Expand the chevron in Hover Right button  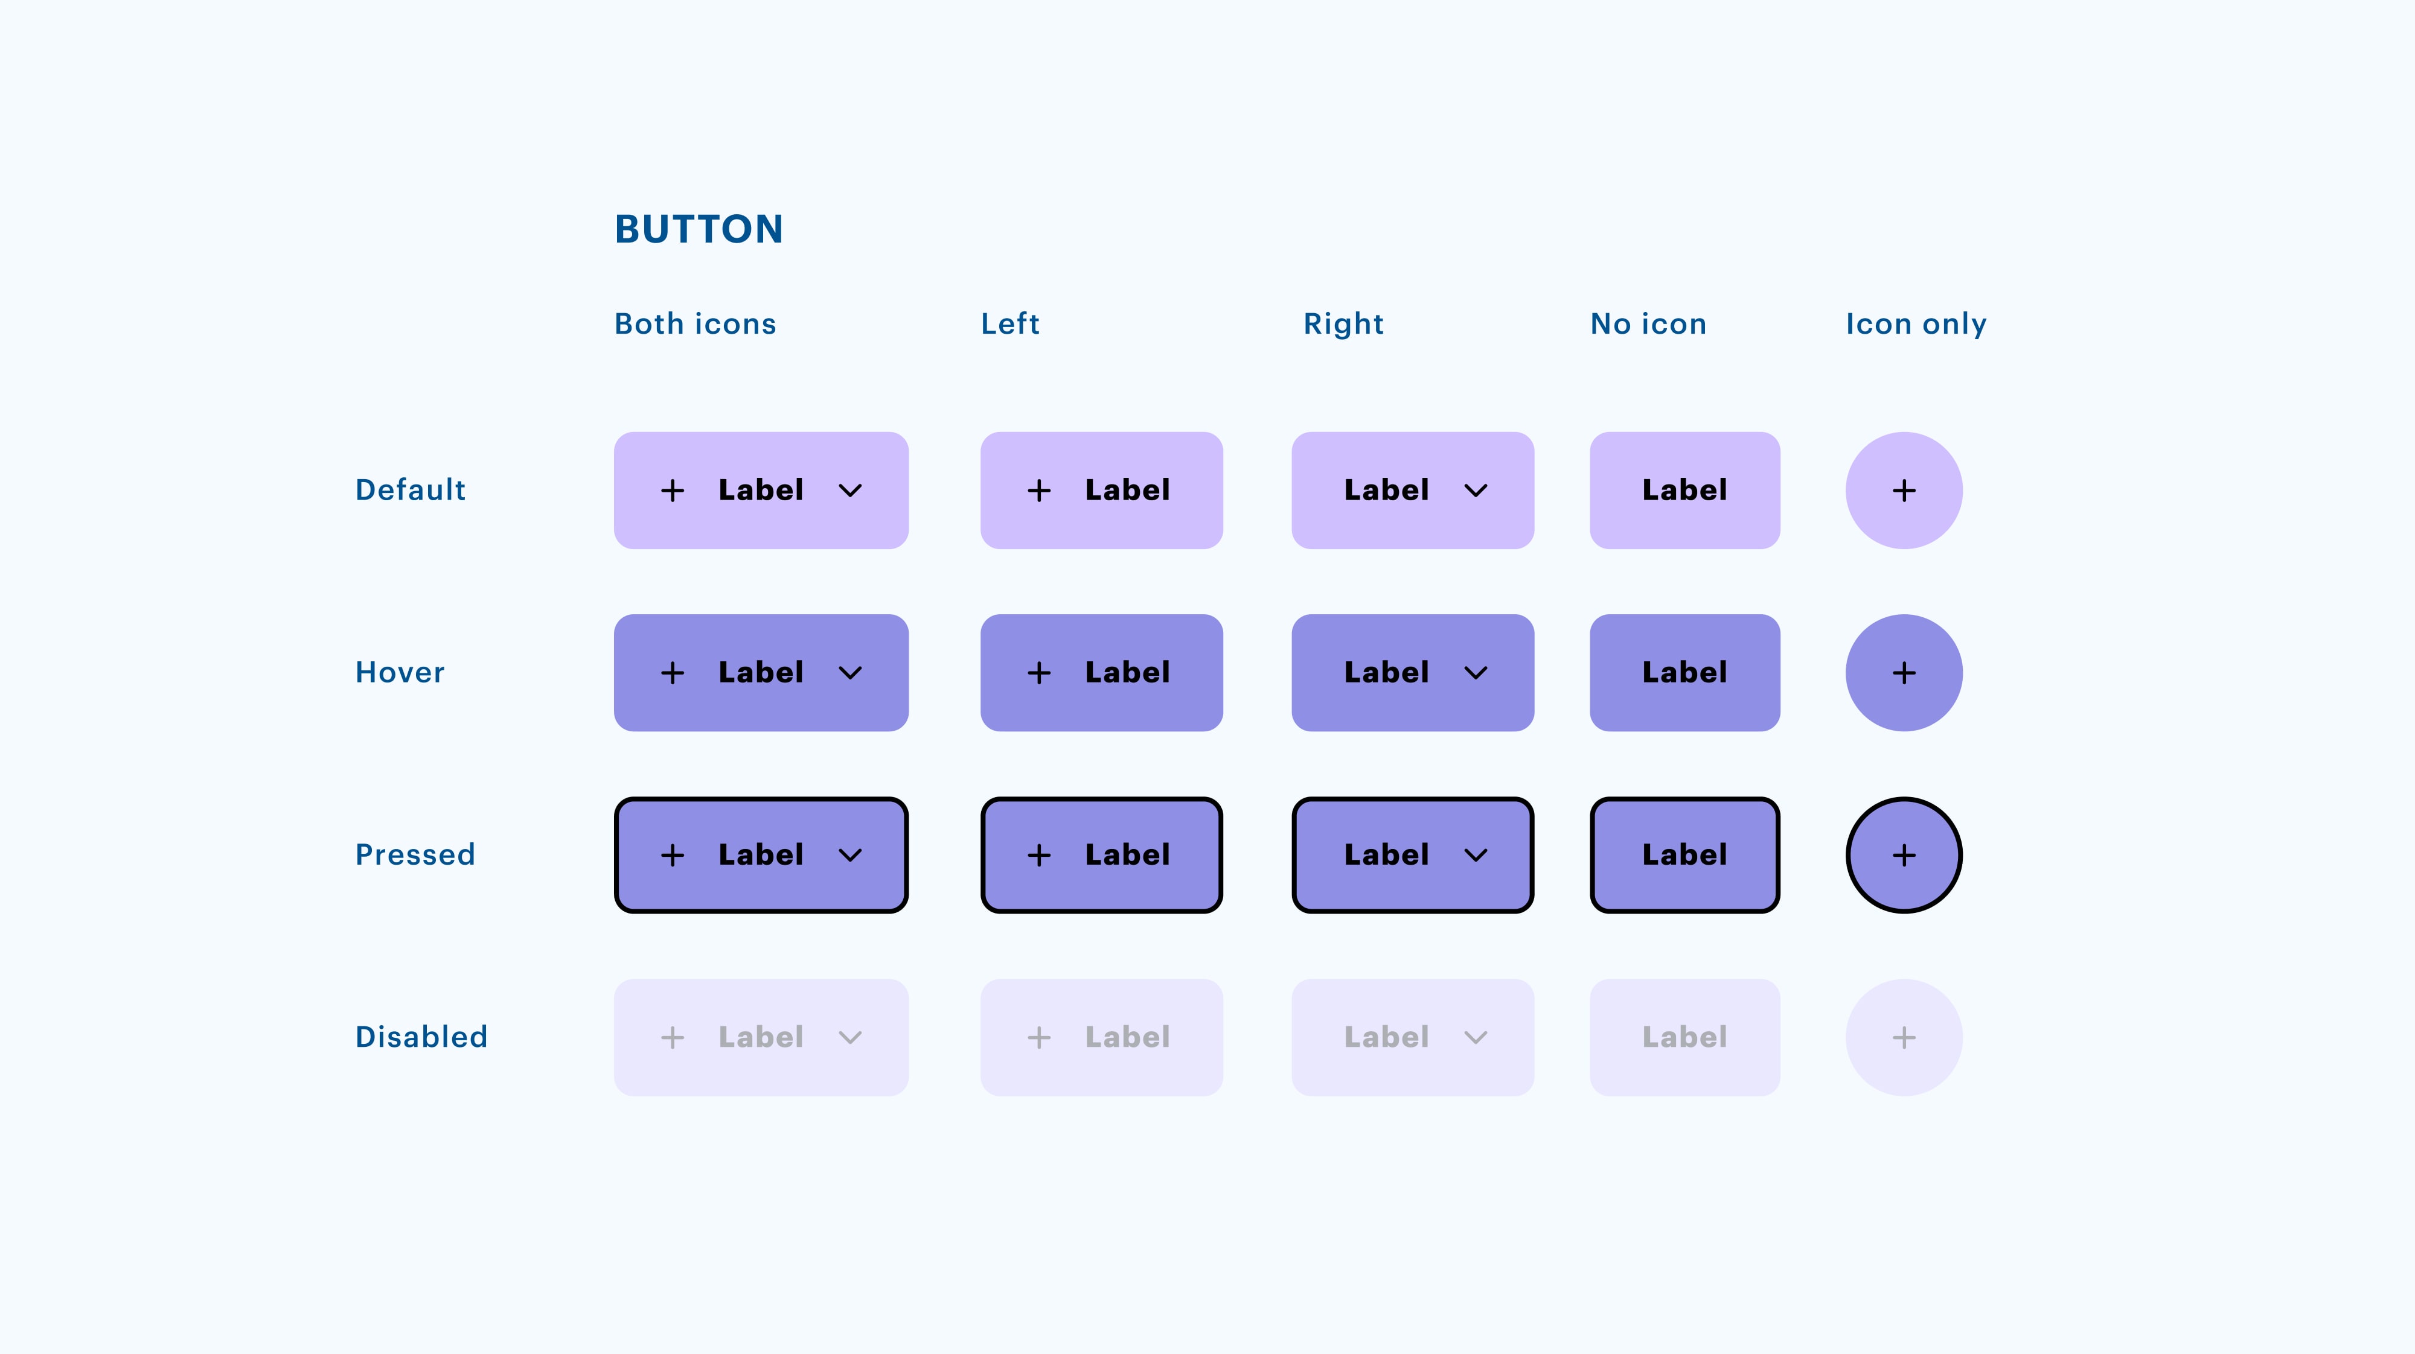[1476, 673]
